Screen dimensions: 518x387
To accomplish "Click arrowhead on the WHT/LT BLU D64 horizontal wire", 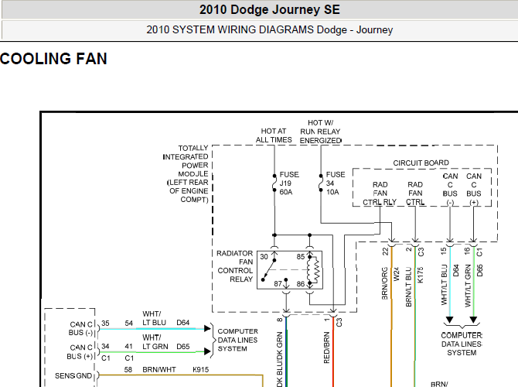I will click(207, 328).
